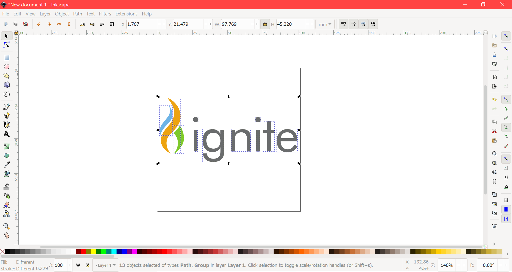Select the Paint bucket tool
The width and height of the screenshot is (512, 272).
tap(7, 174)
